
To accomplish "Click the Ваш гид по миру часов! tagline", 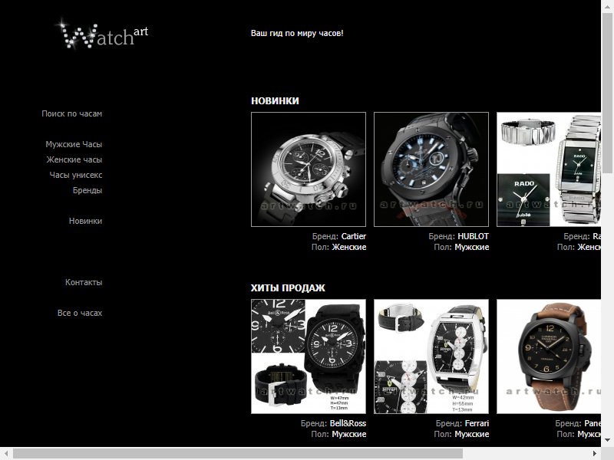I will click(x=297, y=33).
